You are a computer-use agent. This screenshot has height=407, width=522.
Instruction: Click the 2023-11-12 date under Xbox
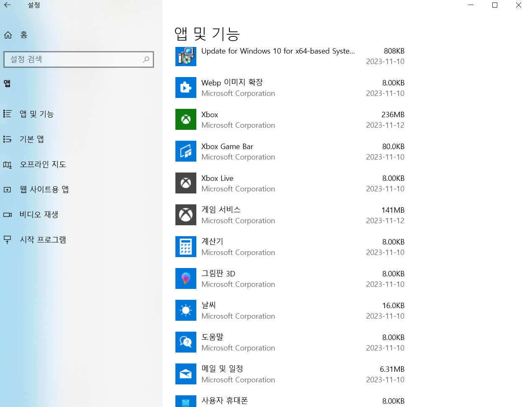[385, 125]
